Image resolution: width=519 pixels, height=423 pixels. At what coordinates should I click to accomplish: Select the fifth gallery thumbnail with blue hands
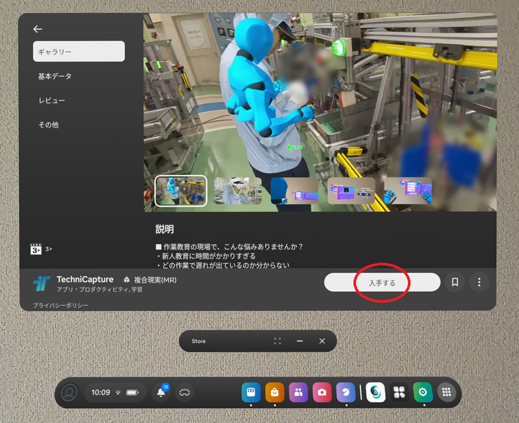point(408,191)
